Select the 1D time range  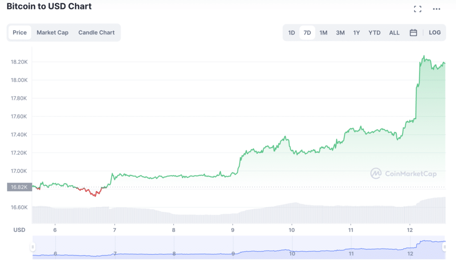point(291,33)
